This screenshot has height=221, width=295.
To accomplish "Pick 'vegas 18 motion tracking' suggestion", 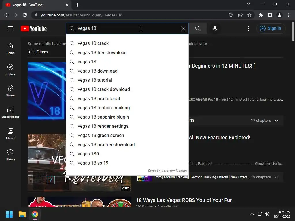I will (127, 108).
